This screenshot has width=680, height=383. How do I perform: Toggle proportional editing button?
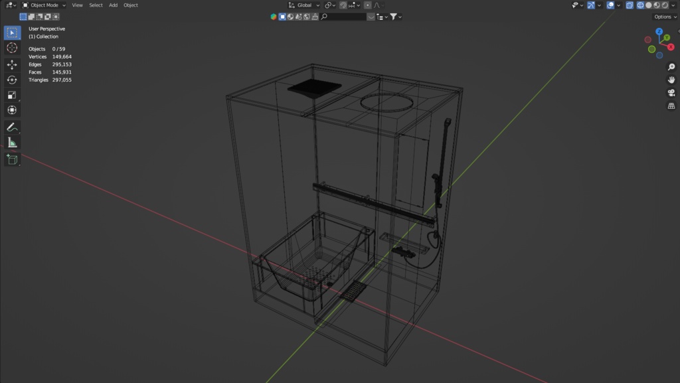point(367,5)
